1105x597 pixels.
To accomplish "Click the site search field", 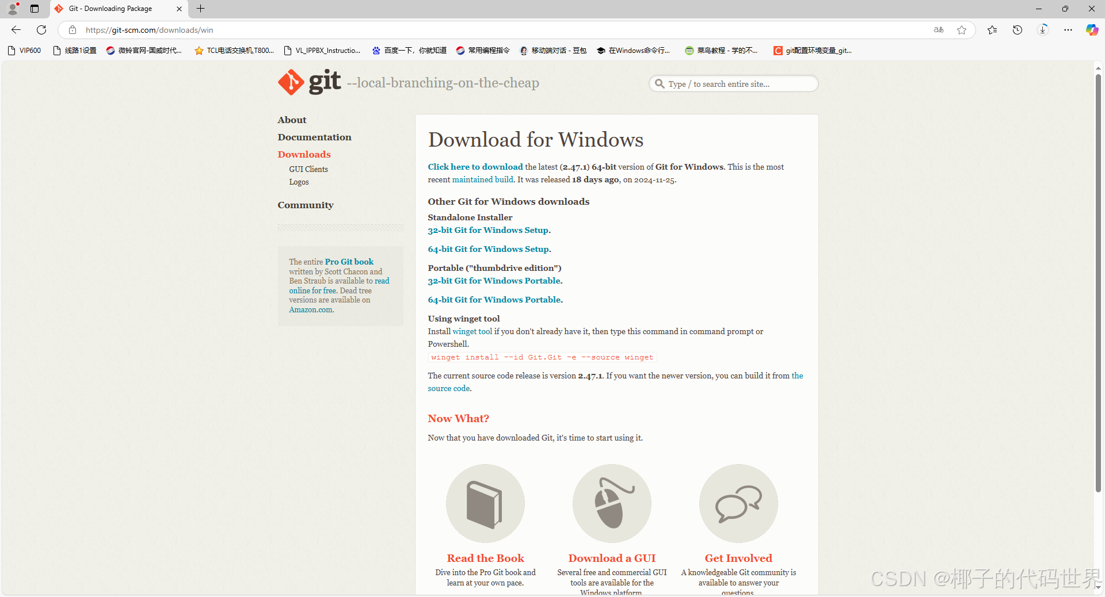I will point(733,84).
